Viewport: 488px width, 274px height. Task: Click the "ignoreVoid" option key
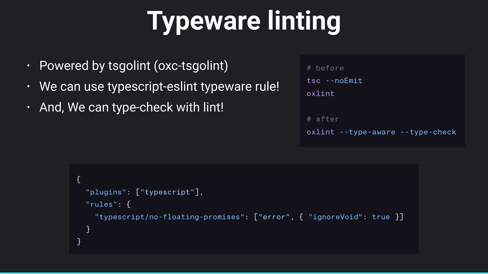coord(335,217)
